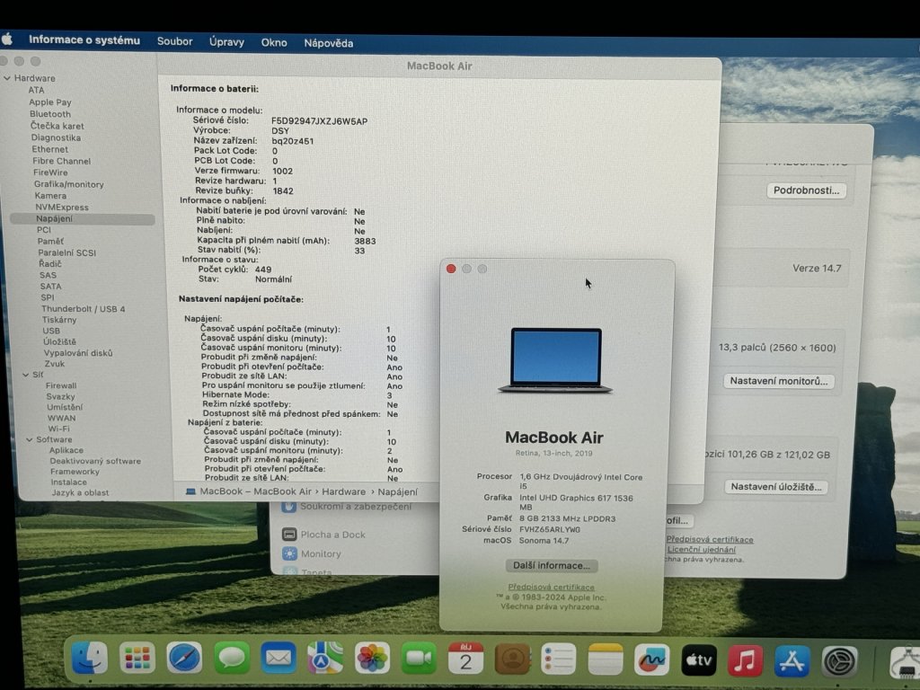The image size is (920, 690).
Task: Click the Podrobnosti... button
Action: point(806,190)
